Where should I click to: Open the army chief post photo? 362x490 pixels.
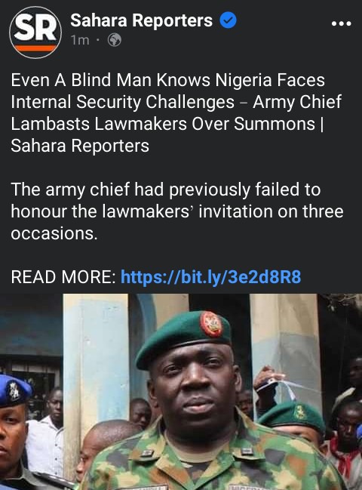(181, 392)
